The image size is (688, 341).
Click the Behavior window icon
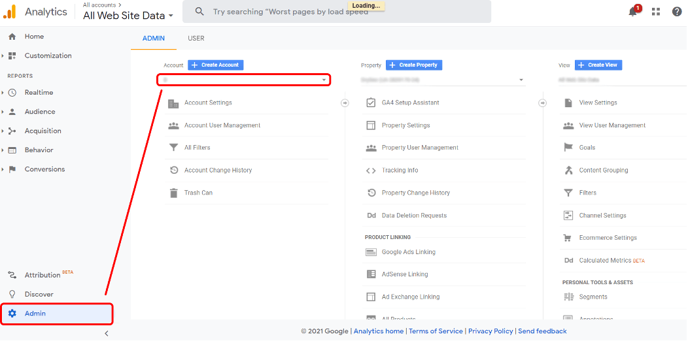[x=12, y=150]
